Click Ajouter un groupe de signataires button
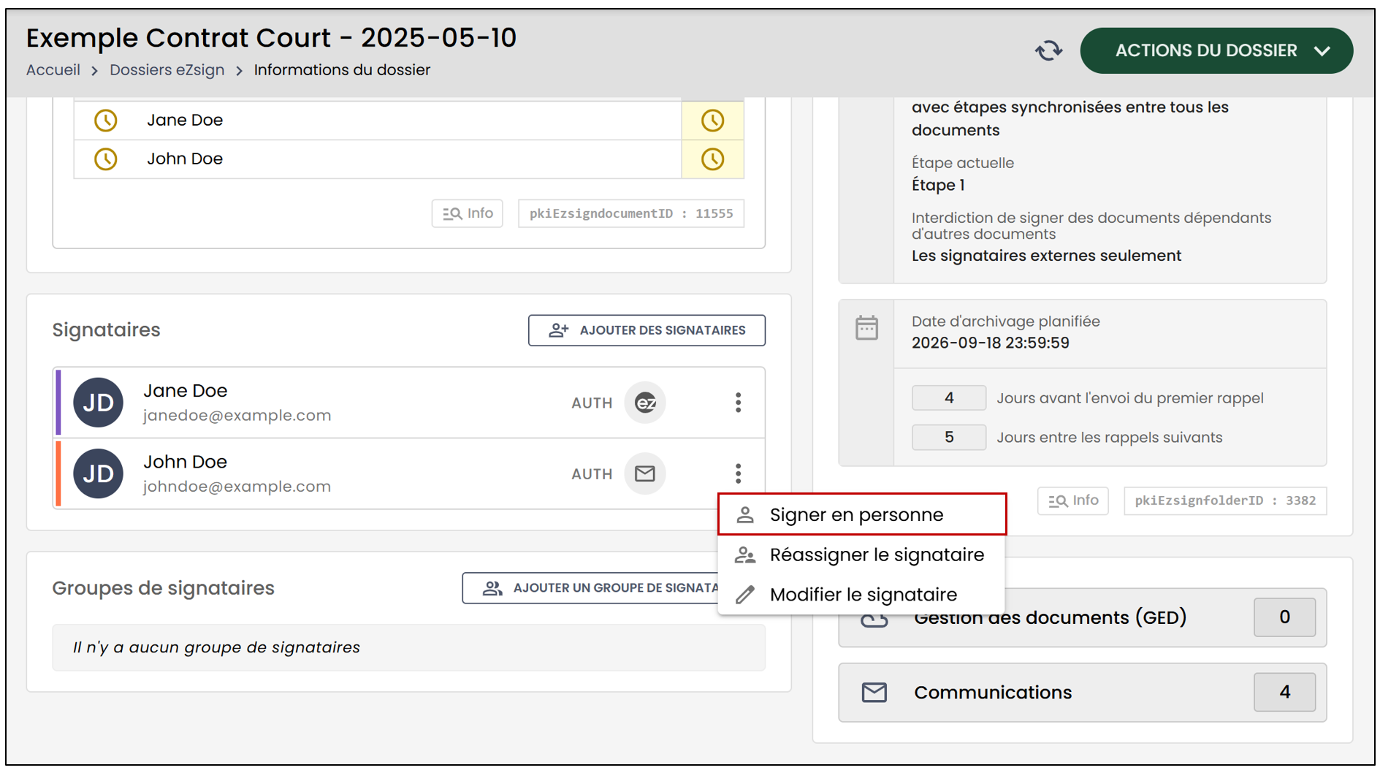Screen dimensions: 1380x773 [x=591, y=588]
